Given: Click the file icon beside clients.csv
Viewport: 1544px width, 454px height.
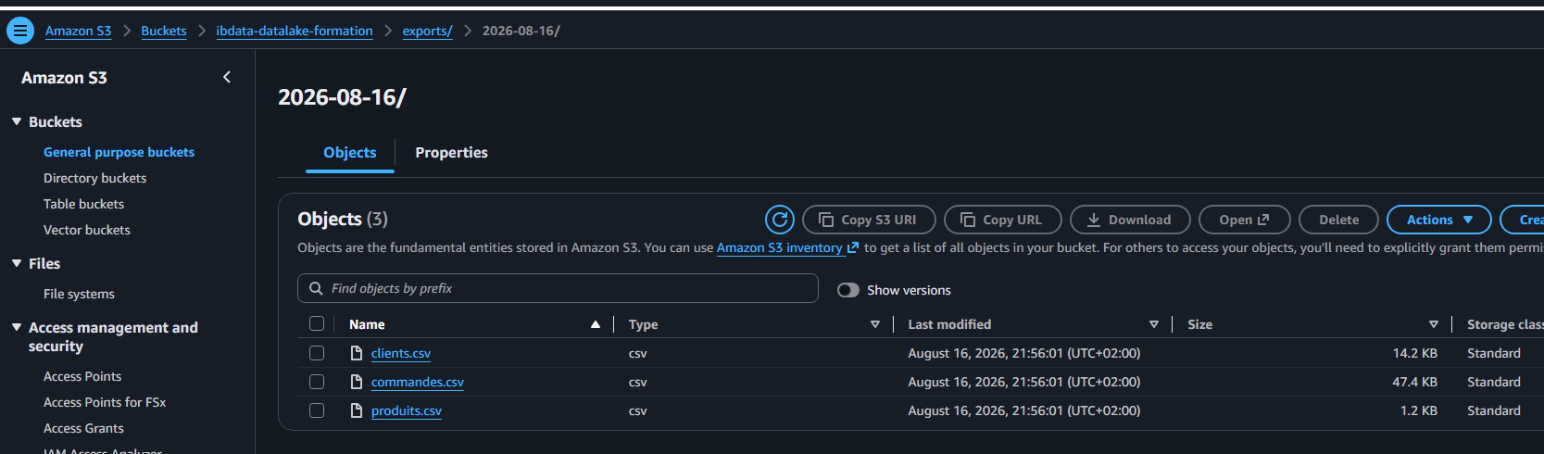Looking at the screenshot, I should 356,353.
